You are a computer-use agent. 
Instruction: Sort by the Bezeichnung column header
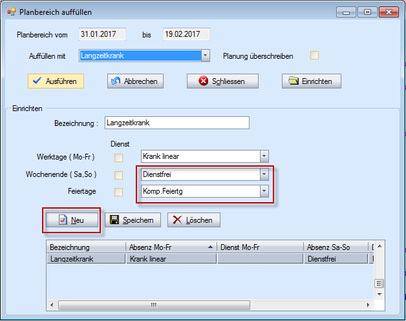tap(86, 247)
